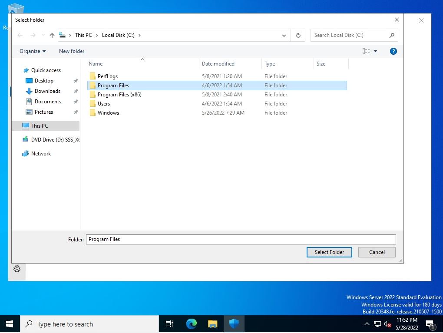Click Local Disk (C:) breadcrumb
Screen dimensions: 443x333
pos(118,35)
